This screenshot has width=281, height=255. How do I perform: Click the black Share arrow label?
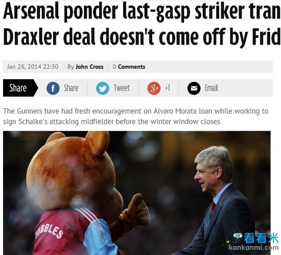(20, 88)
